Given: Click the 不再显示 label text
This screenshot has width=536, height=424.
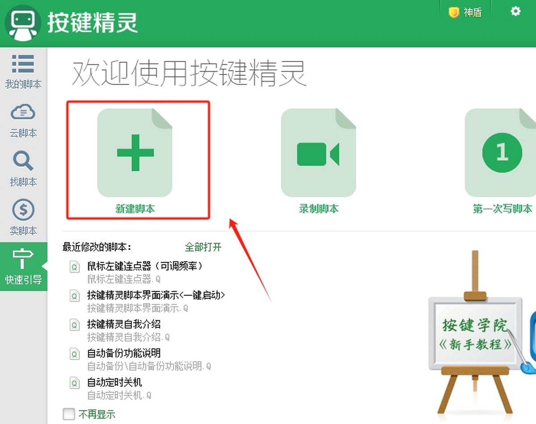Looking at the screenshot, I should click(97, 414).
